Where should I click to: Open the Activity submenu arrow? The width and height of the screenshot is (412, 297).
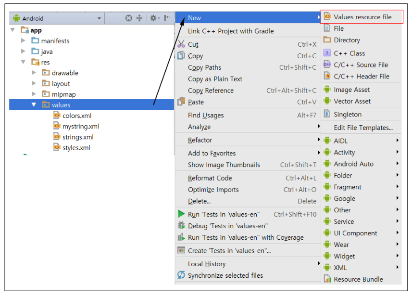[397, 152]
